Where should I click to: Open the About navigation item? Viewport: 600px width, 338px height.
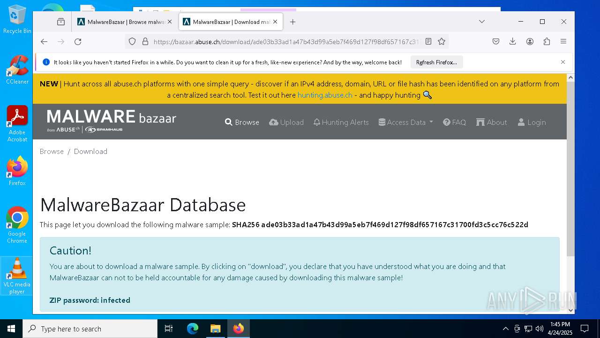492,122
